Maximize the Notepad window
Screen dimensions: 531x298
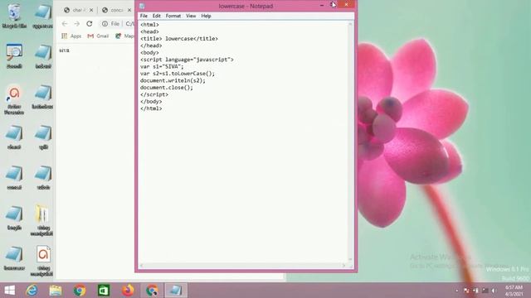click(333, 5)
